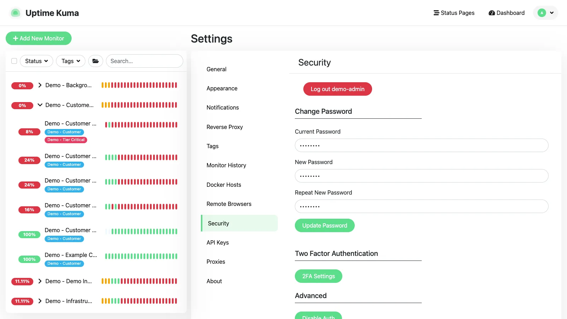
Task: Open Notifications settings
Action: coord(239,107)
